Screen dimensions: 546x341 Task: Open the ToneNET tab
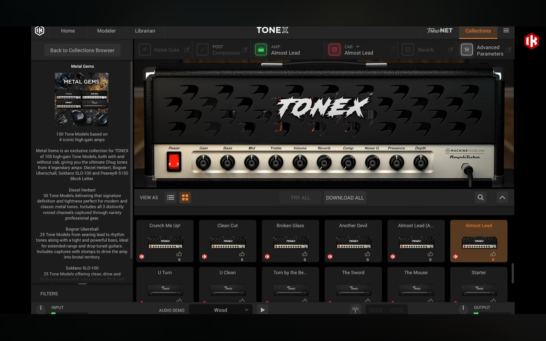(440, 31)
